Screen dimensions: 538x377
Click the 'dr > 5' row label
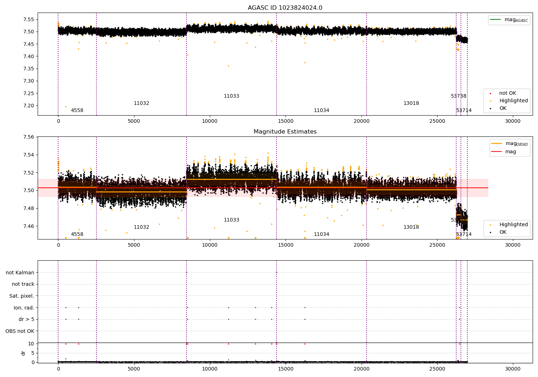[x=27, y=320]
